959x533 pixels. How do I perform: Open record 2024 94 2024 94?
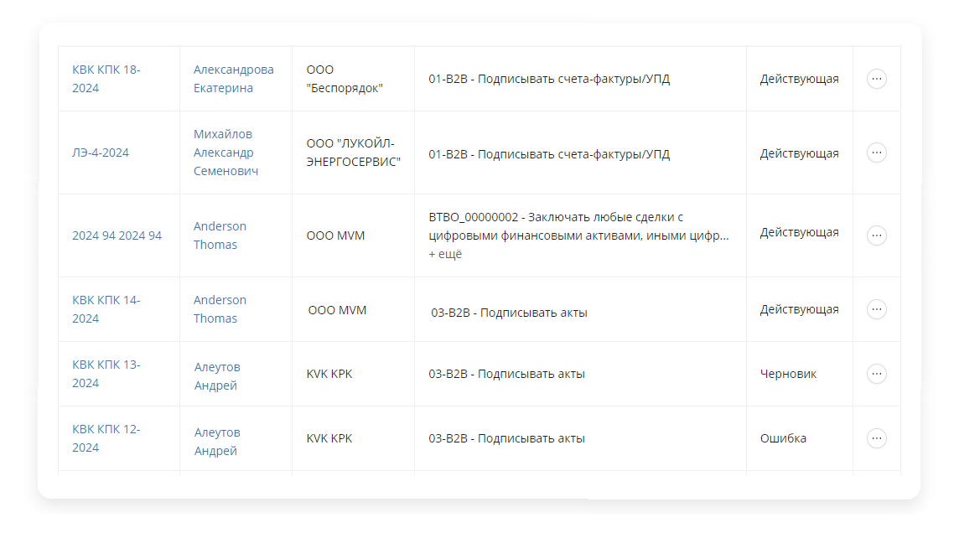point(117,235)
